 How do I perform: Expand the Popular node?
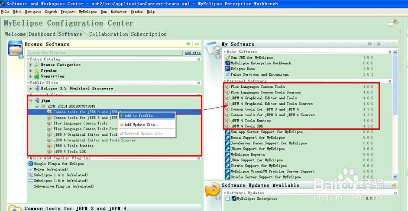pos(31,70)
